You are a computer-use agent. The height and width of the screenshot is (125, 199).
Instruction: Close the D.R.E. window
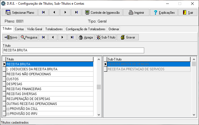pos(192,4)
